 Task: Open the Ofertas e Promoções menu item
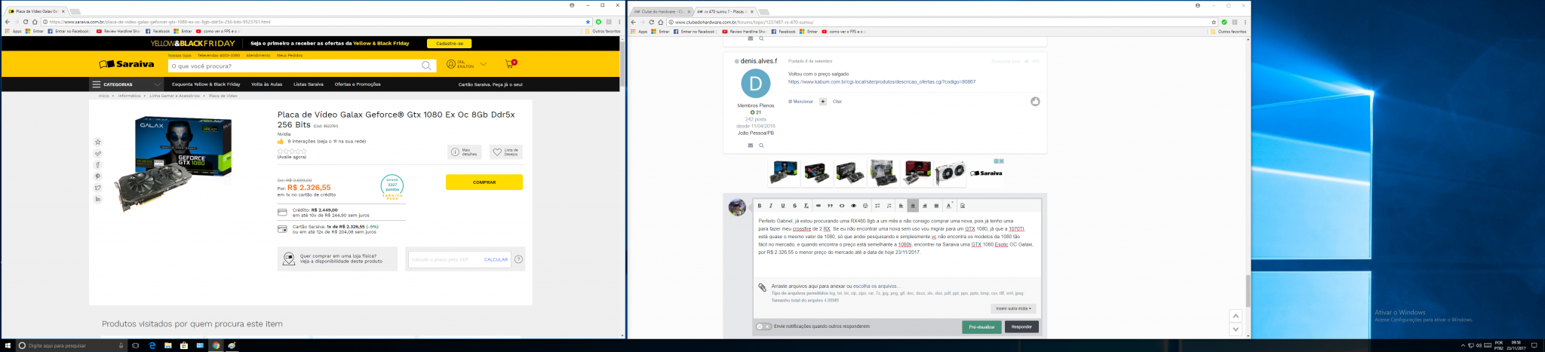(358, 84)
